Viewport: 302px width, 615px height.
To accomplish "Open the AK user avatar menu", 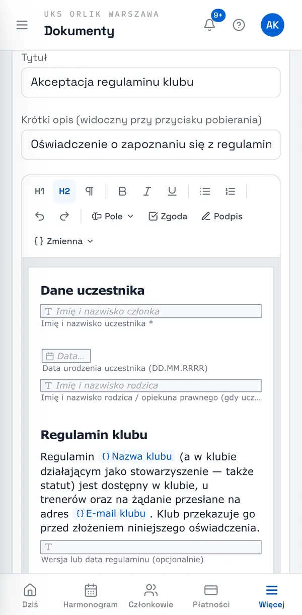I will click(272, 25).
